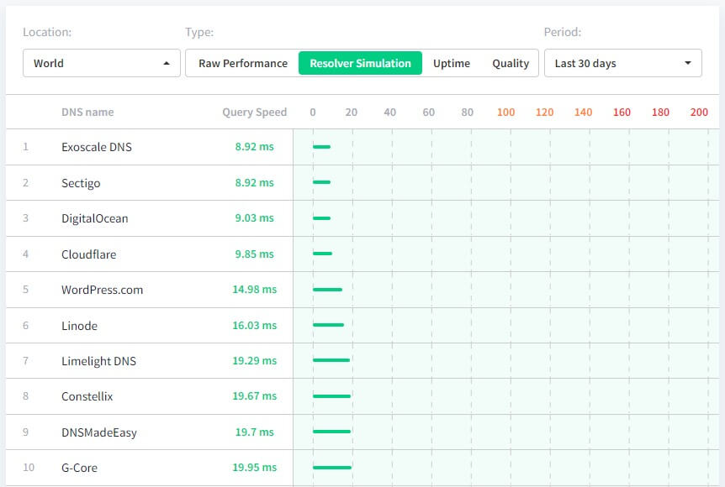The image size is (725, 487).
Task: Click the Type label
Action: click(199, 32)
